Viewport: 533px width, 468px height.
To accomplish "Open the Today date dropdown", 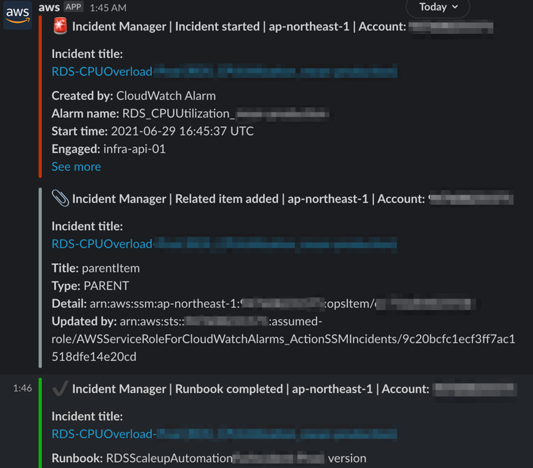I will click(x=438, y=7).
